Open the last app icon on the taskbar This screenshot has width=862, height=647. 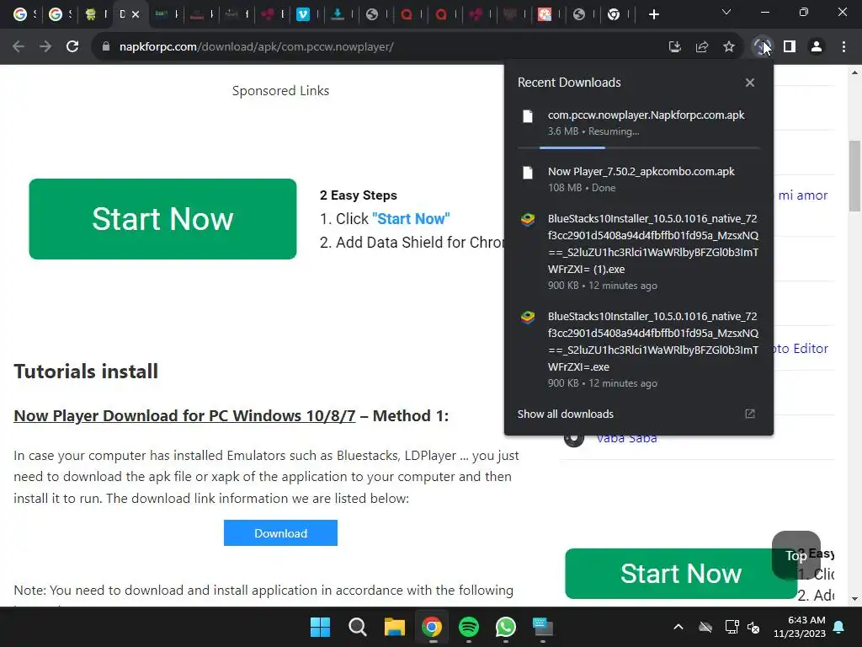(x=543, y=627)
